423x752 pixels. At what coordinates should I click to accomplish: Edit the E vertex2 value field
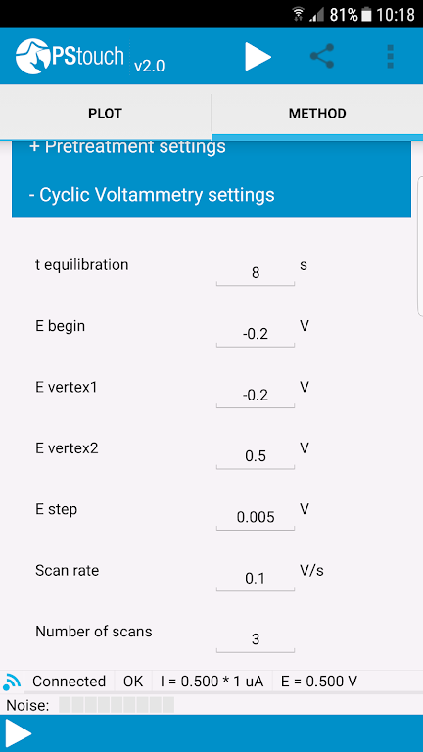coord(256,456)
